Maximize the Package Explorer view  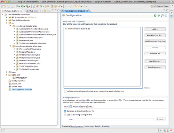58,10
